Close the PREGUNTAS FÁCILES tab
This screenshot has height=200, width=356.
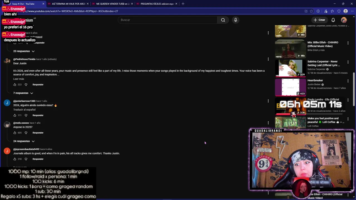pos(176,4)
